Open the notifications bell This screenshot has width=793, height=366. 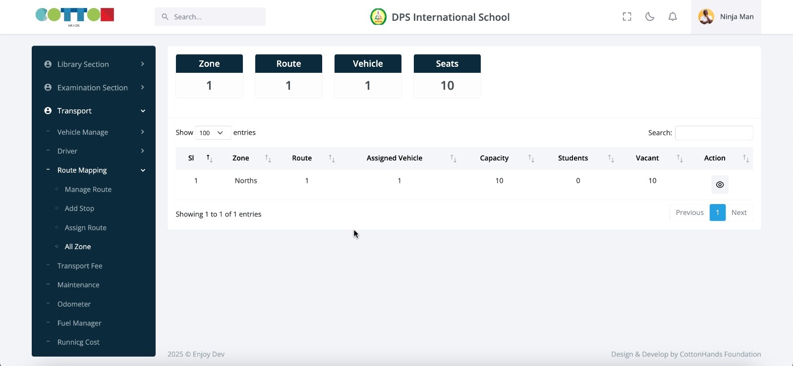(673, 17)
